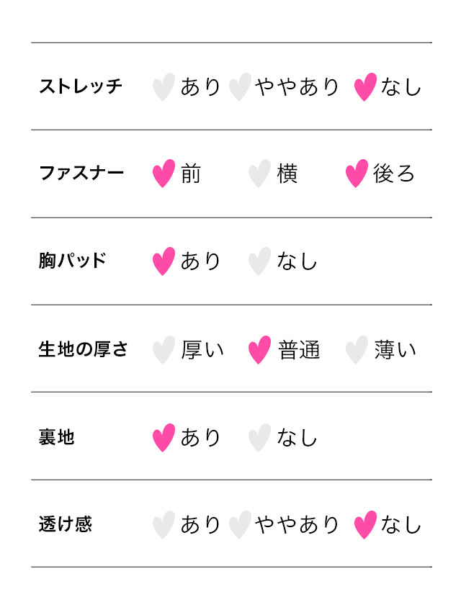Choose the grey なし heart for 裏地
Viewport: 461px width, 615px height.
pos(259,438)
